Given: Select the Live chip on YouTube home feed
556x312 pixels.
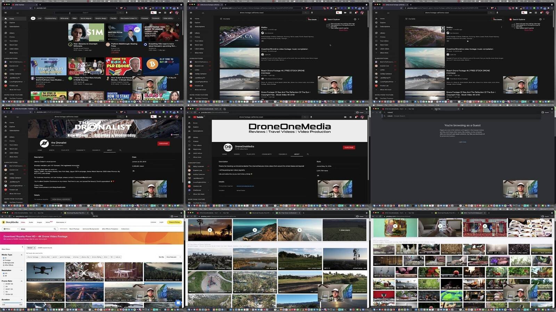Looking at the screenshot, I should click(40, 18).
